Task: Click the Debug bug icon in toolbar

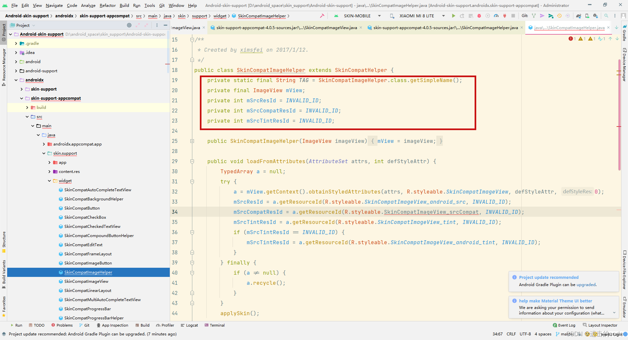Action: pyautogui.click(x=479, y=16)
